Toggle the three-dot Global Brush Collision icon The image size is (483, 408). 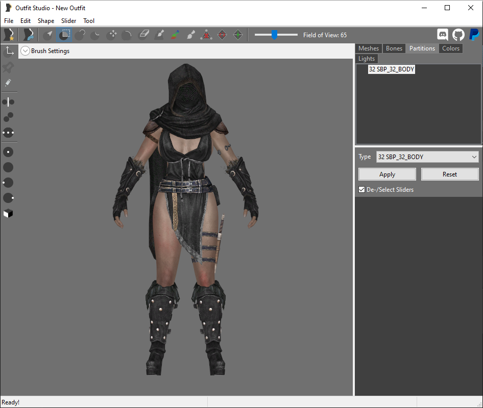tap(8, 133)
